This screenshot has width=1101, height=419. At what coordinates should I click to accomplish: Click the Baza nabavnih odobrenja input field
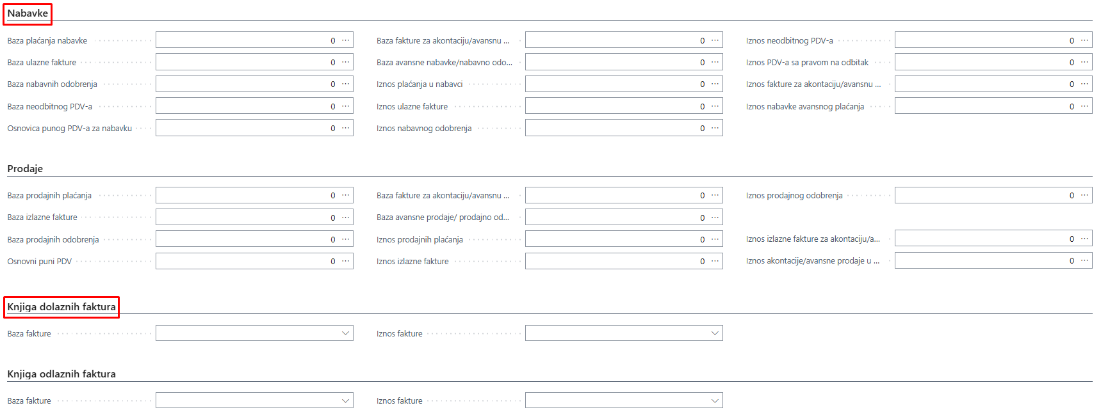coord(243,84)
